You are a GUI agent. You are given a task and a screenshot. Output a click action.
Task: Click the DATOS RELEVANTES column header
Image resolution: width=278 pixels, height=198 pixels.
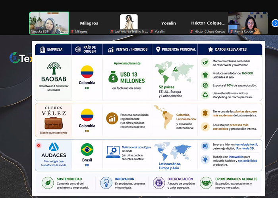(x=231, y=49)
